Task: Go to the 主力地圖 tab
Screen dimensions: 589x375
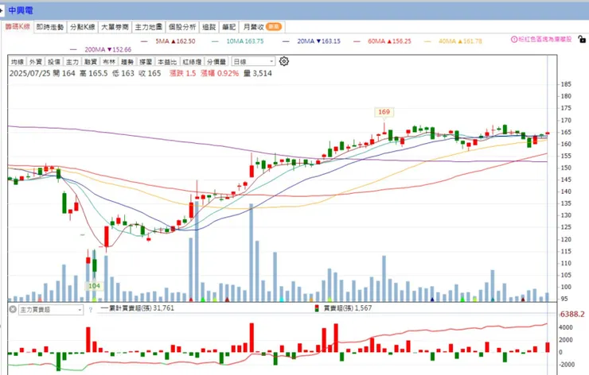Action: point(148,27)
